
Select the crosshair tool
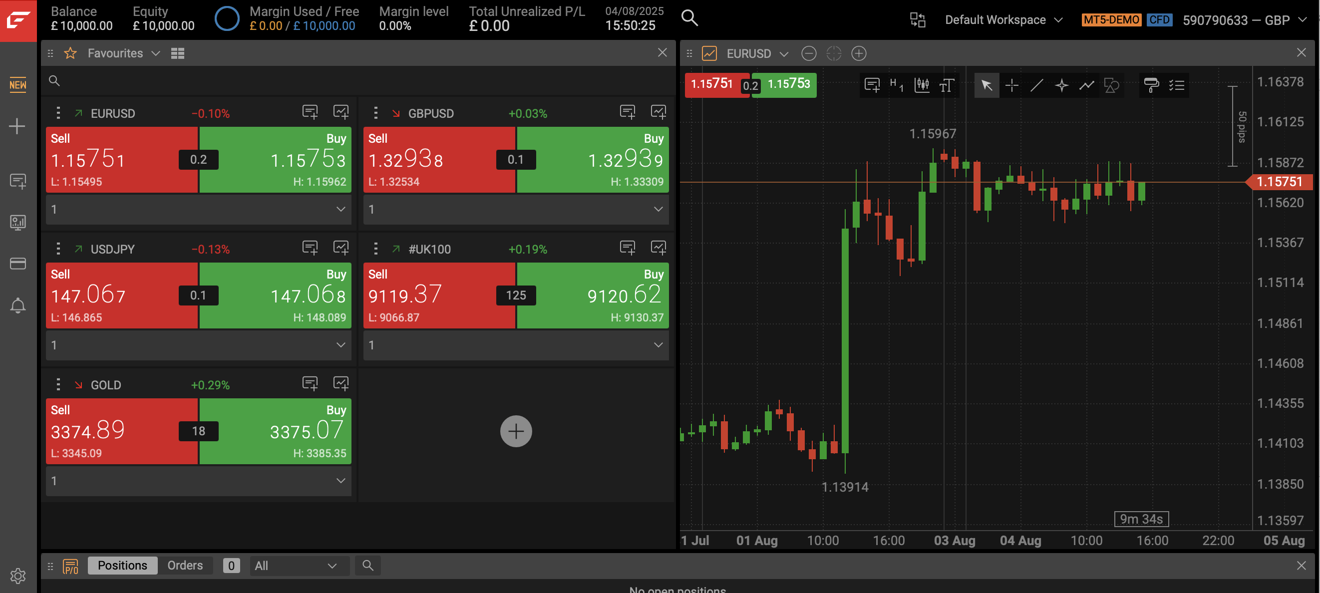pyautogui.click(x=1011, y=85)
